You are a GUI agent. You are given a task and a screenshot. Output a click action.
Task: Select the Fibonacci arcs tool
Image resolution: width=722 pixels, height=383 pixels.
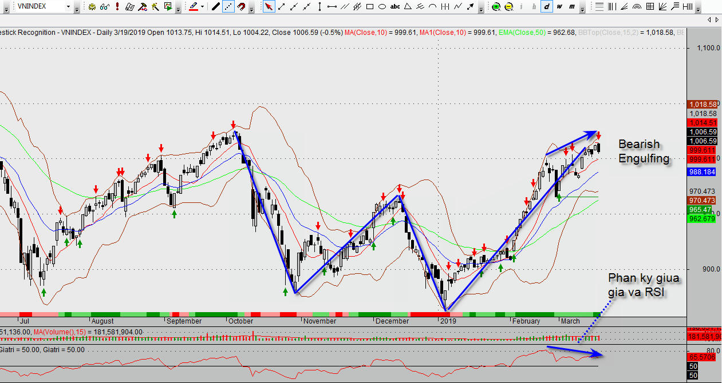point(637,7)
